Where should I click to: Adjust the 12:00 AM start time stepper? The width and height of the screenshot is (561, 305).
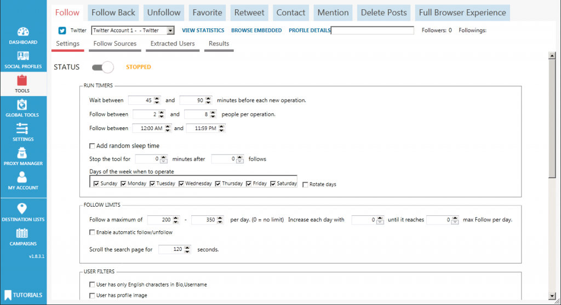tap(168, 128)
